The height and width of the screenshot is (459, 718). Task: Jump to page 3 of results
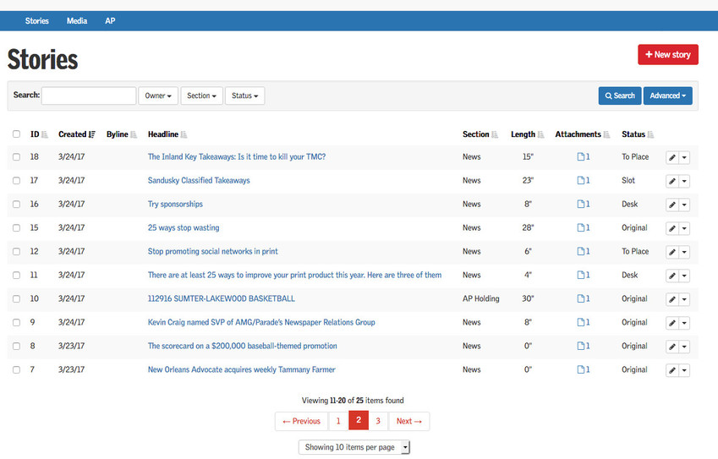[x=378, y=421]
